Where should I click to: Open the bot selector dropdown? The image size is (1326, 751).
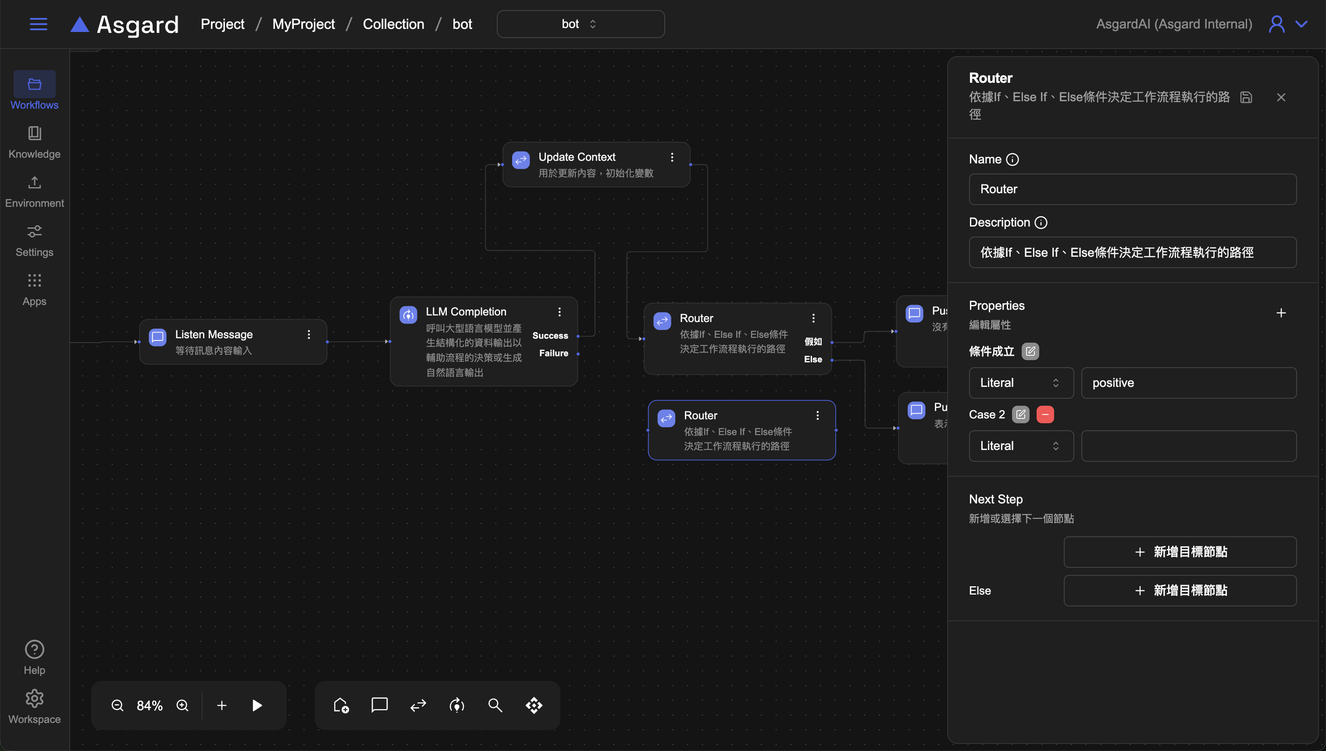tap(580, 24)
